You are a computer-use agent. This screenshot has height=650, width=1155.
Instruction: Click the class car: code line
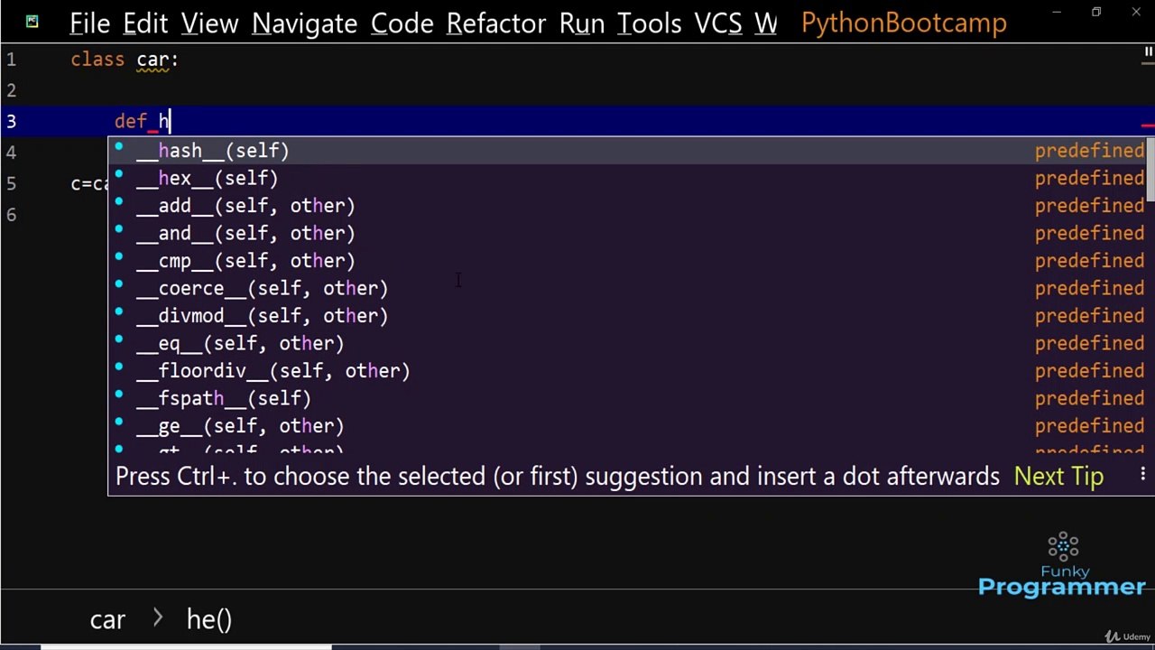pos(125,60)
